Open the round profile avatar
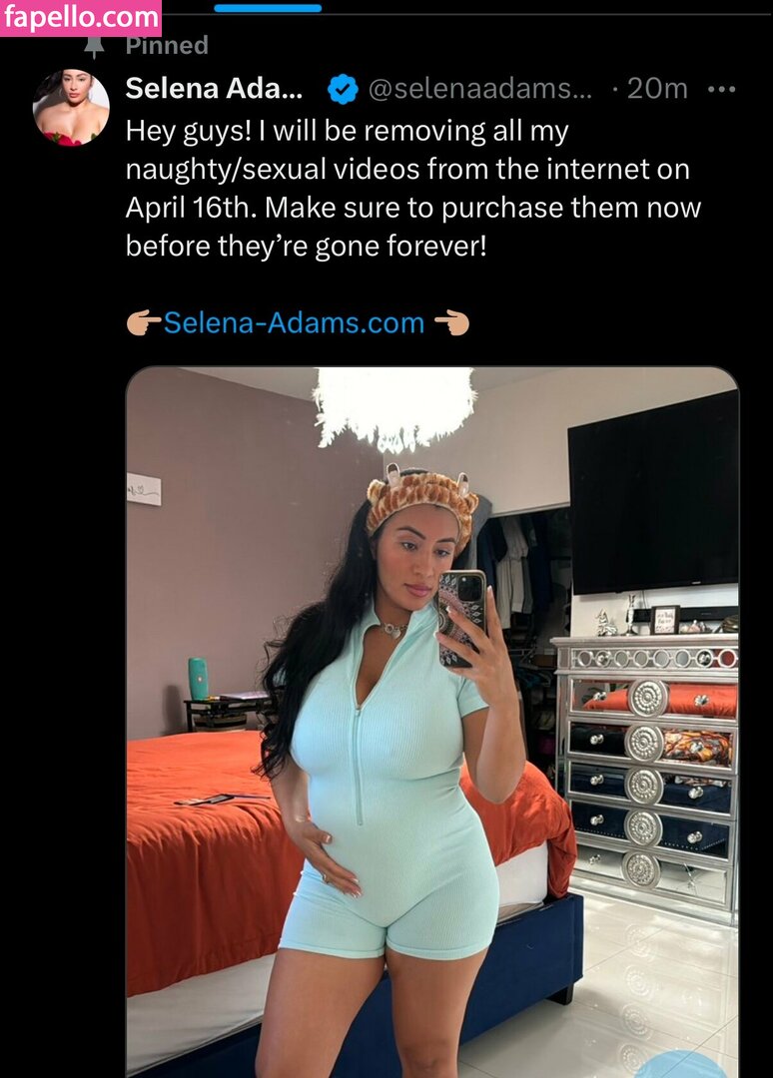The image size is (773, 1078). click(x=71, y=108)
